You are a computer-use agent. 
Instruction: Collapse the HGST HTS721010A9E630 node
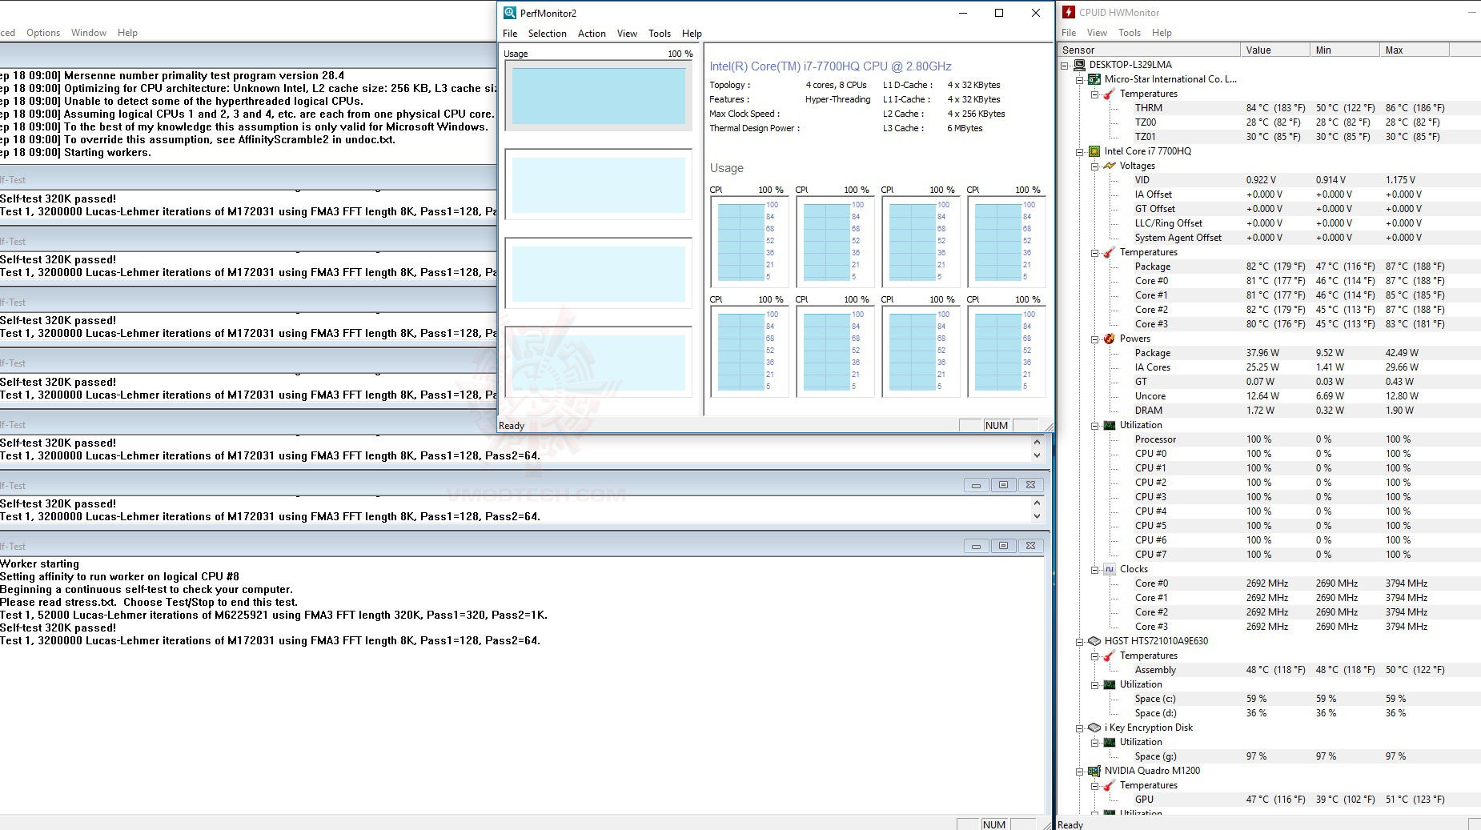pos(1079,642)
